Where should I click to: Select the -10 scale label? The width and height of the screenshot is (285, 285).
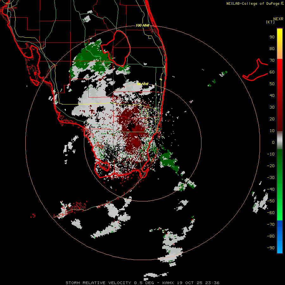click(x=271, y=154)
